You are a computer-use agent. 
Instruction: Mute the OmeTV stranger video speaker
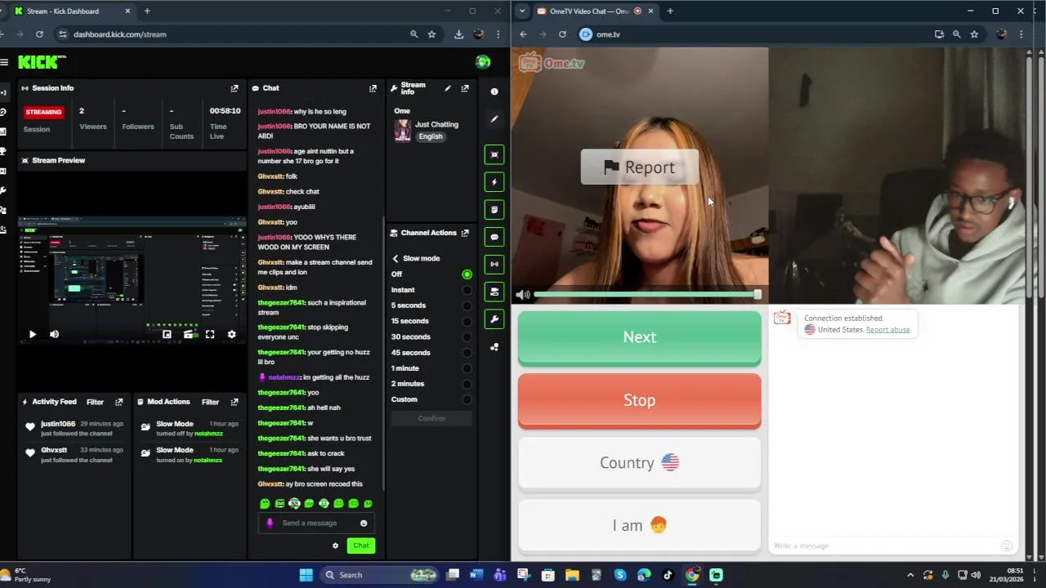523,295
